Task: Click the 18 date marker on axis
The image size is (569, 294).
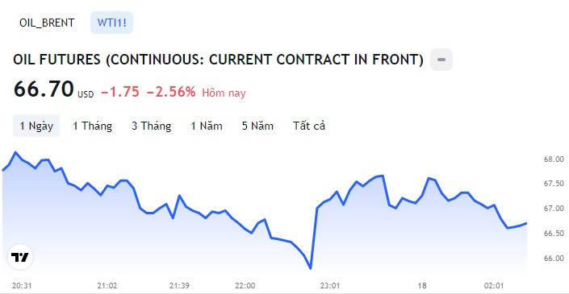Action: click(x=422, y=285)
